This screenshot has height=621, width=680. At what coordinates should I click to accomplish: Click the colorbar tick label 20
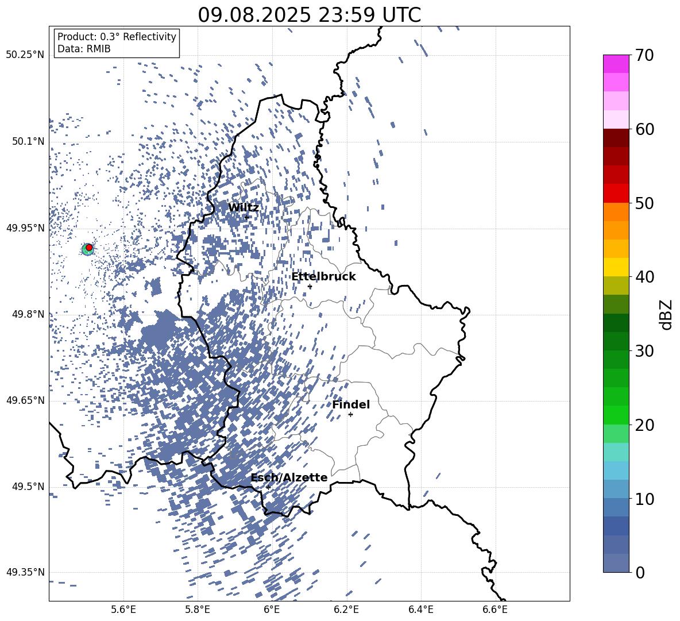point(644,425)
